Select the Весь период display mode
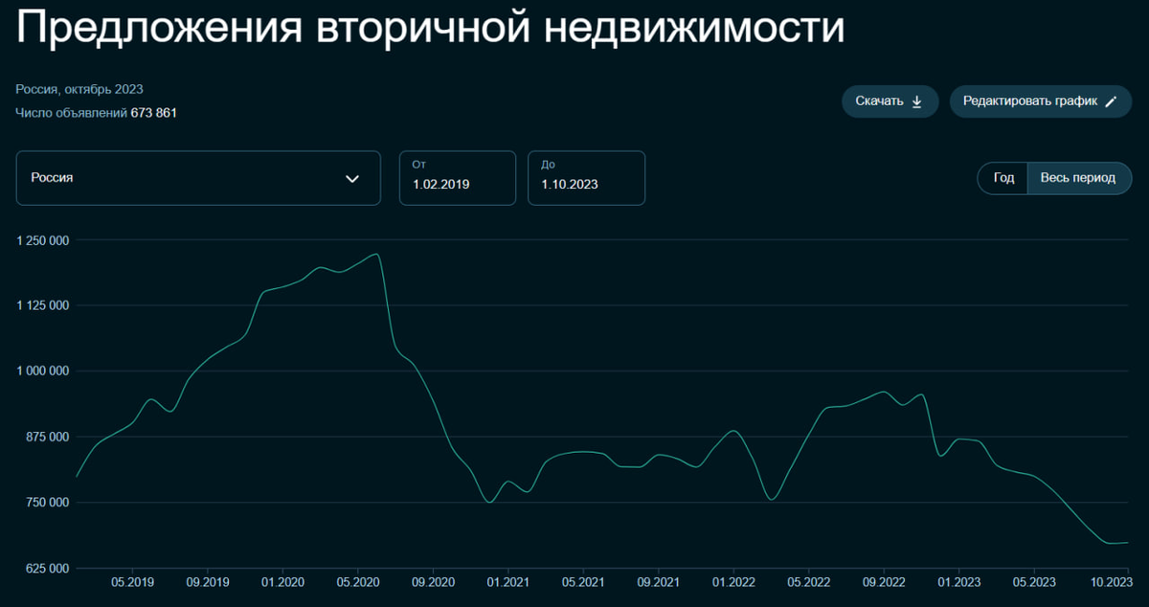The image size is (1149, 607). tap(1079, 178)
